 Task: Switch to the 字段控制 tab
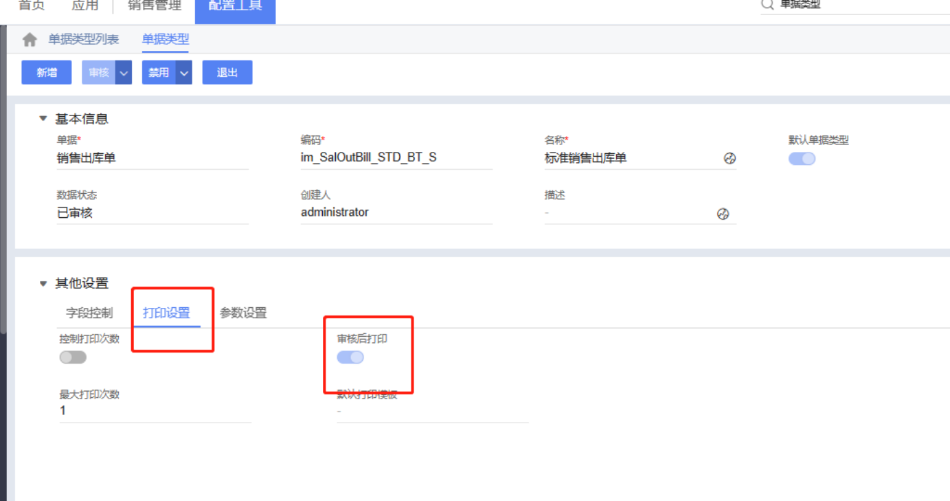pyautogui.click(x=89, y=313)
